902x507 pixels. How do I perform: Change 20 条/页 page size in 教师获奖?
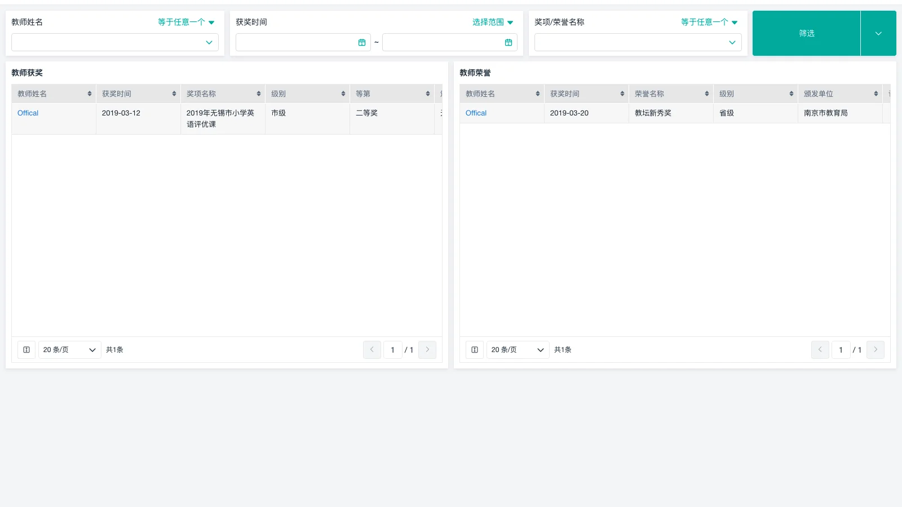70,350
